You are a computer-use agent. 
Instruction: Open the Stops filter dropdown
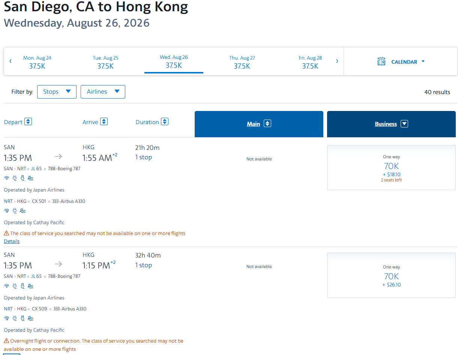[57, 92]
